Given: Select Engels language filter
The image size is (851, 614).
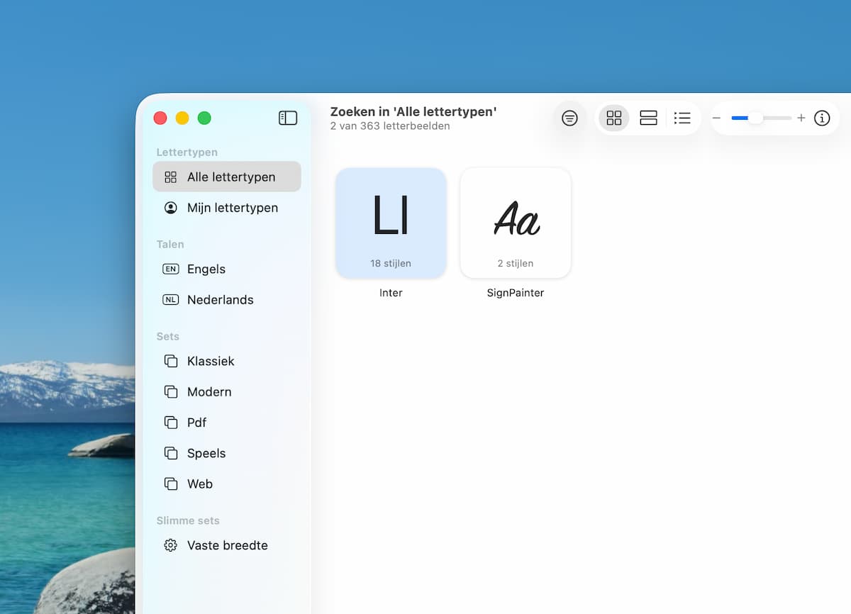Looking at the screenshot, I should click(x=206, y=269).
